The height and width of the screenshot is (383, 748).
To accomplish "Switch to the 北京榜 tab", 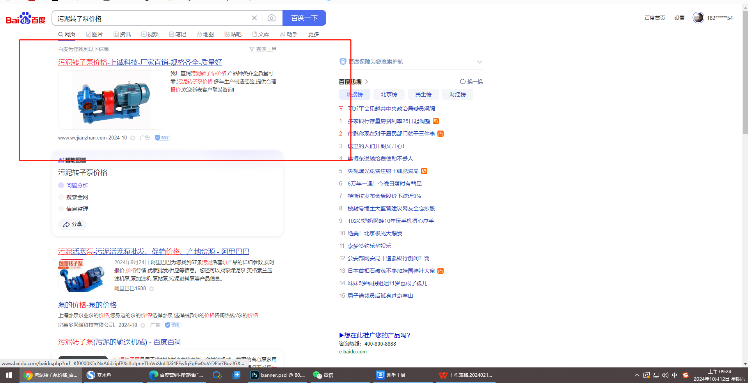I will [389, 94].
